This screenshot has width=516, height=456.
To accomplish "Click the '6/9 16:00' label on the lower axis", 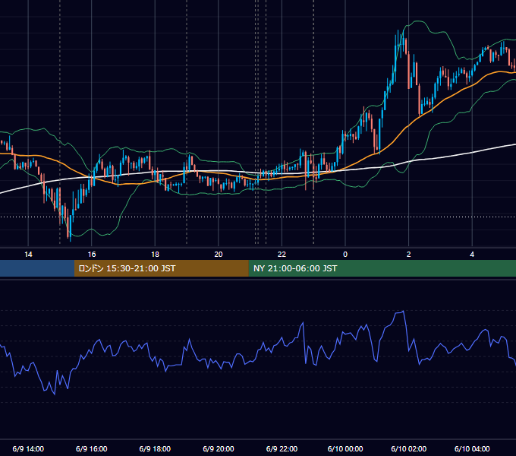I will pyautogui.click(x=92, y=448).
